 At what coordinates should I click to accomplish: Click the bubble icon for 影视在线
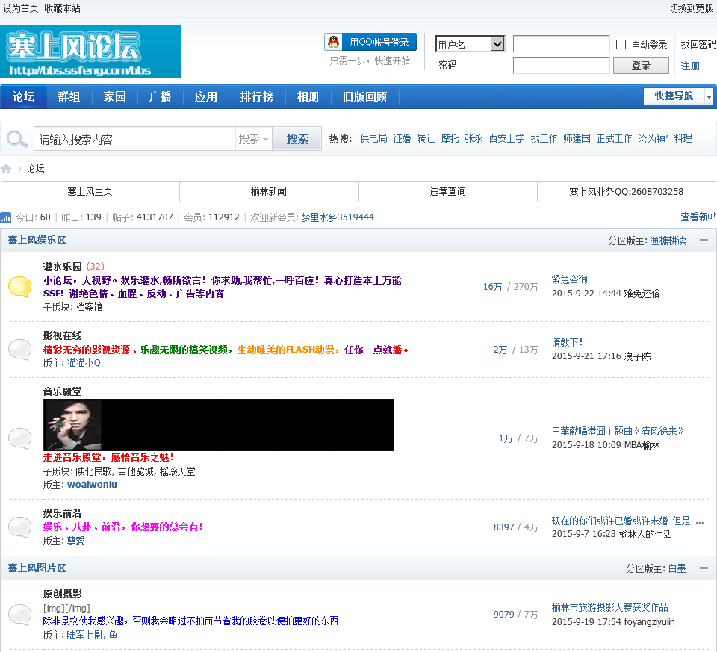click(20, 350)
